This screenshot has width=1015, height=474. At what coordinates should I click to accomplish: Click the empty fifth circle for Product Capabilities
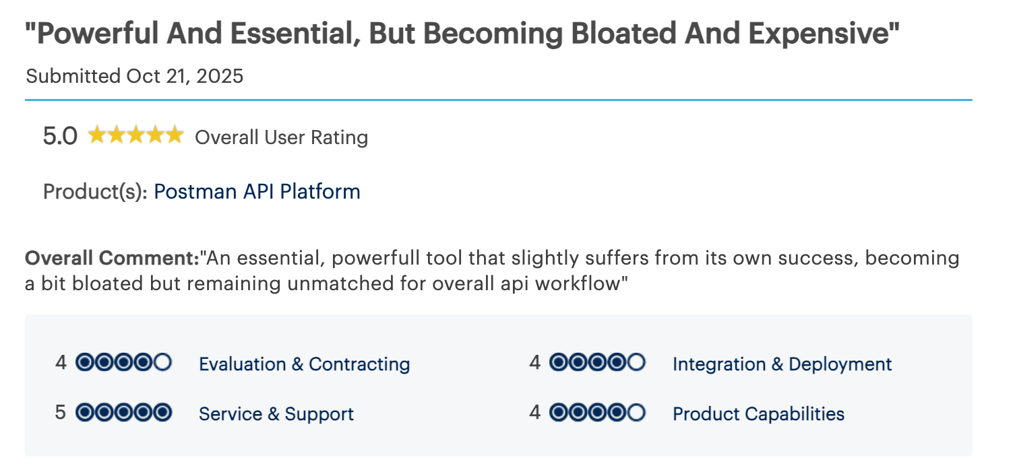636,412
